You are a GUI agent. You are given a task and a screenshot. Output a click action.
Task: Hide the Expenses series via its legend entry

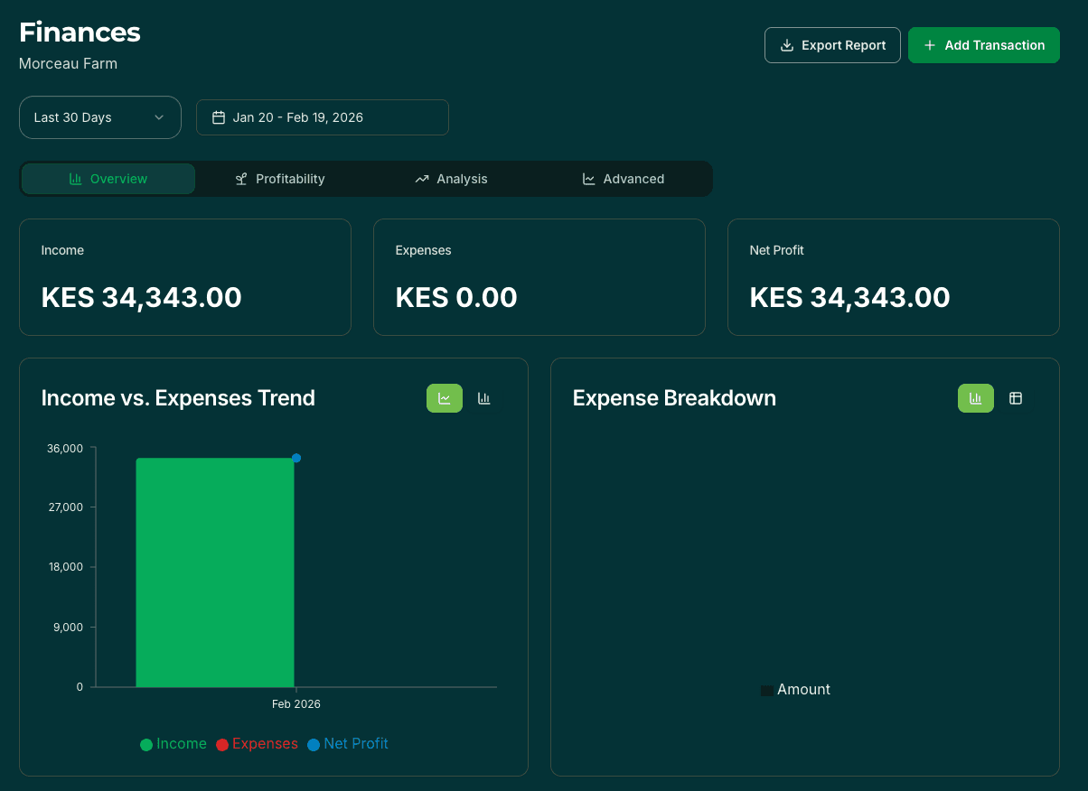click(x=257, y=743)
